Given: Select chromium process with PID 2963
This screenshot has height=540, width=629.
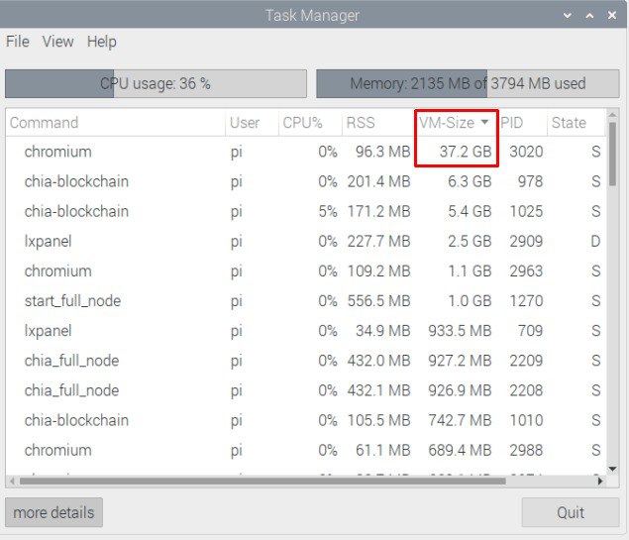Looking at the screenshot, I should pyautogui.click(x=305, y=270).
